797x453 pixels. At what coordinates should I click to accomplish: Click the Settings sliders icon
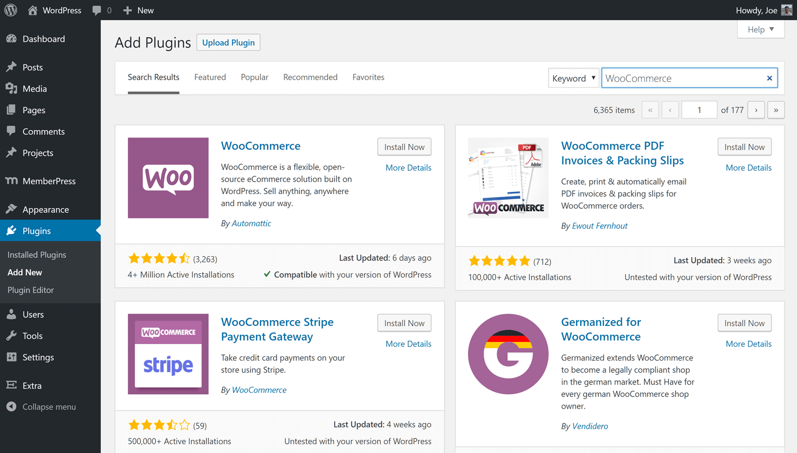point(11,357)
